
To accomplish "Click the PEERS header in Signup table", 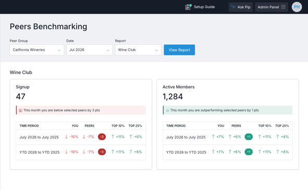I will click(90, 126).
